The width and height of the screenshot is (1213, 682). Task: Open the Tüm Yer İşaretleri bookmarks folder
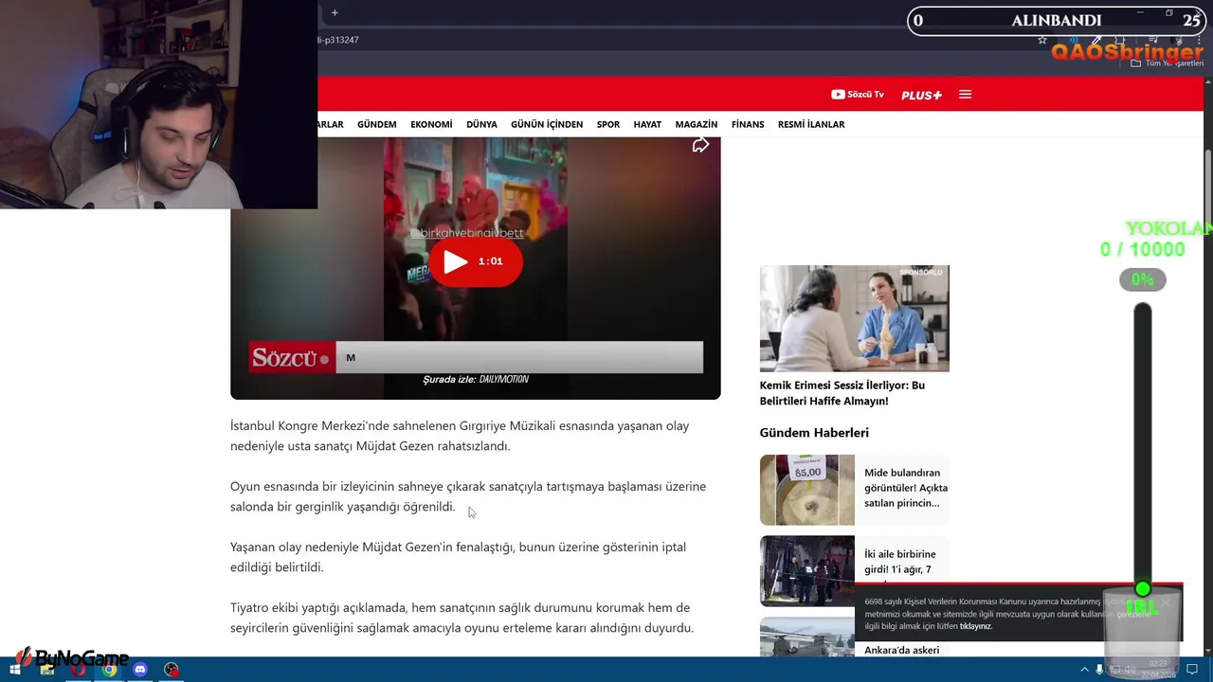point(1167,63)
